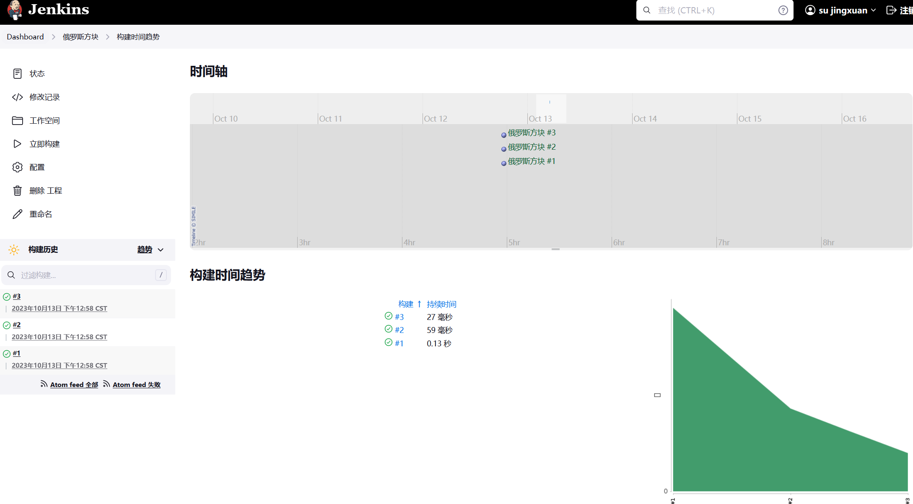This screenshot has height=504, width=913.
Task: Click the 查找 search input field
Action: pos(715,10)
